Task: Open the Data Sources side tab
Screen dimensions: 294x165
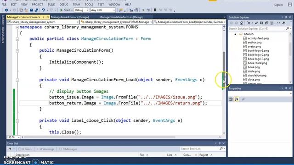Action: pyautogui.click(x=3, y=35)
